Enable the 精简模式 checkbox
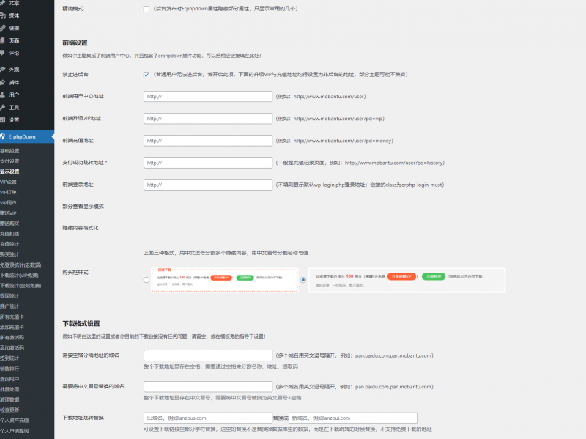The image size is (586, 439). click(x=147, y=8)
